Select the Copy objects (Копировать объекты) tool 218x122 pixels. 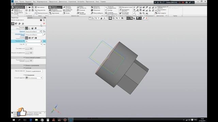coord(124,10)
